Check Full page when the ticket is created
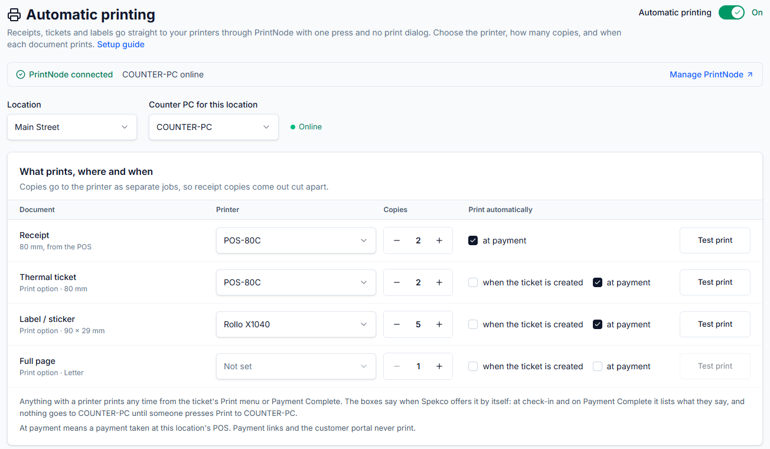 (x=473, y=366)
